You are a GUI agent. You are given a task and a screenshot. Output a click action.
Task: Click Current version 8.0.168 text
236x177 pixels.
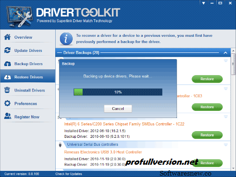[x=22, y=174]
